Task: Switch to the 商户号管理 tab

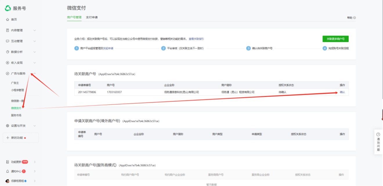Action: pos(74,17)
